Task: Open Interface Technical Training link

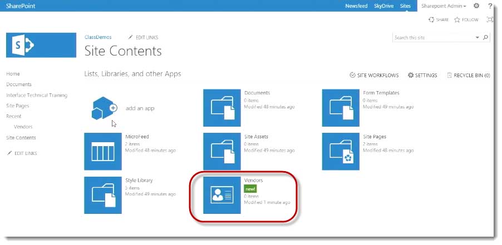Action: coord(37,95)
